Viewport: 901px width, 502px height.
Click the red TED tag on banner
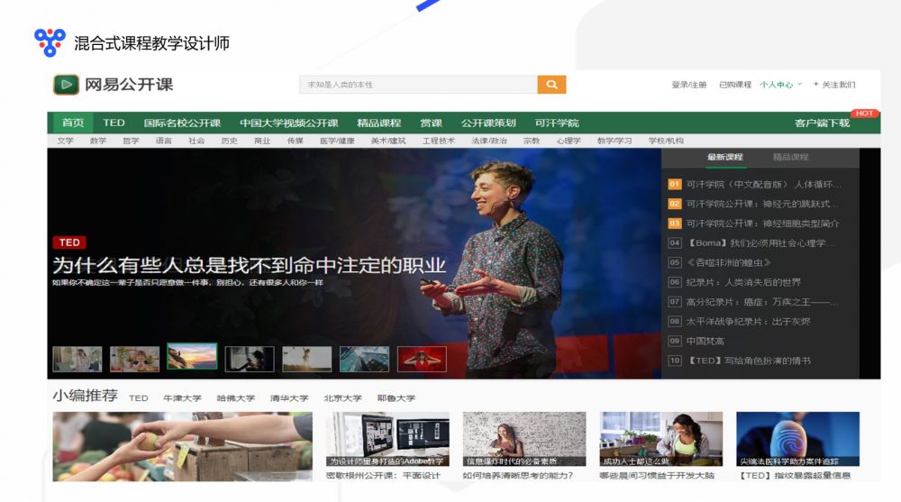tap(69, 242)
